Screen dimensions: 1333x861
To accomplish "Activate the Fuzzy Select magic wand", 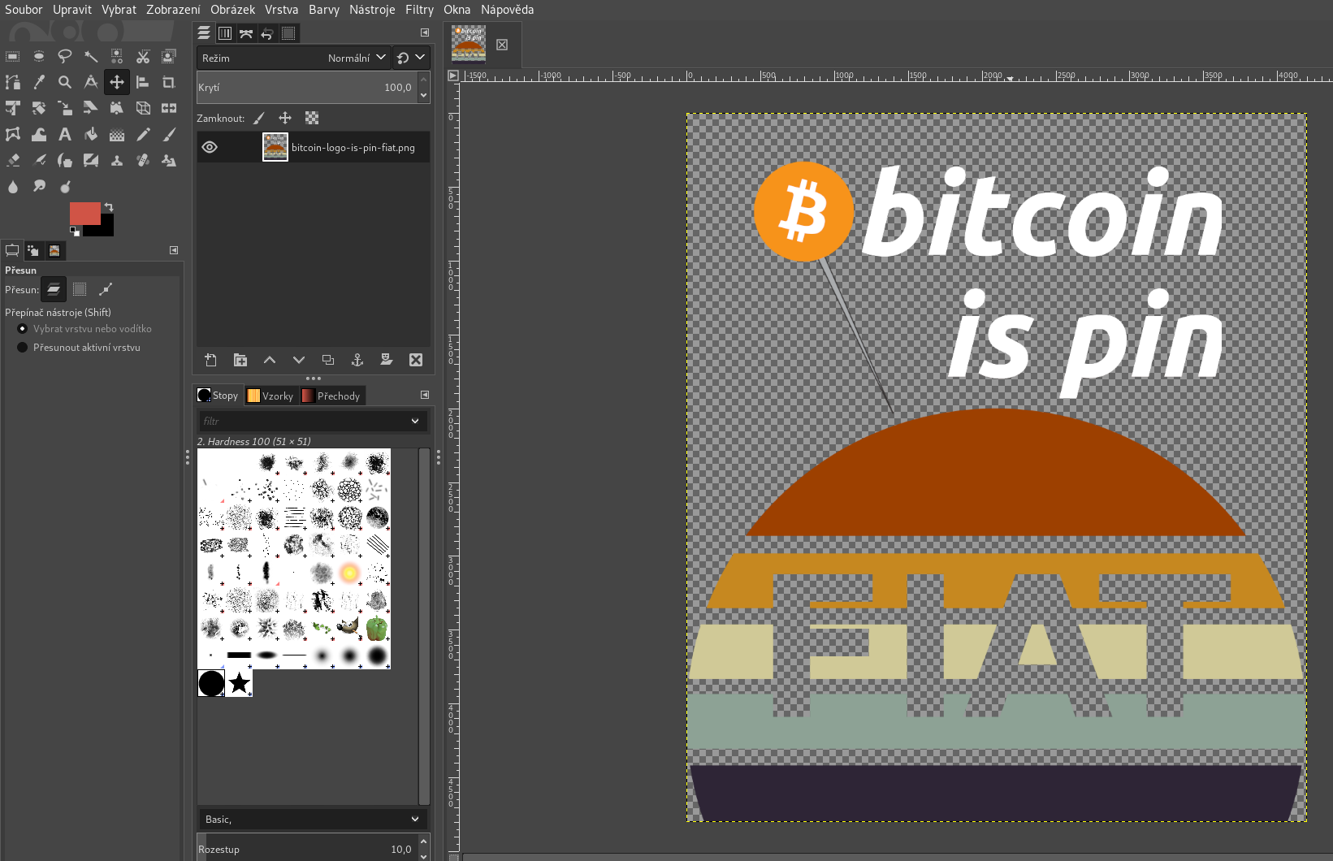I will [91, 56].
